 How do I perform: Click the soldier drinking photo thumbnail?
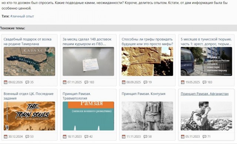(206, 116)
